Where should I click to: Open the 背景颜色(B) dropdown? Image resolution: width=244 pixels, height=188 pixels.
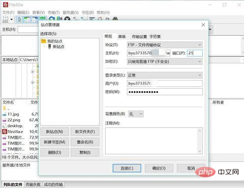136,114
